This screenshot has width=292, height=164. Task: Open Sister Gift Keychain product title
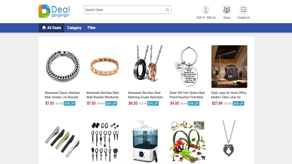coord(187,95)
